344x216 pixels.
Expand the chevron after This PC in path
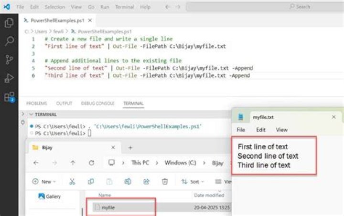tap(157, 163)
